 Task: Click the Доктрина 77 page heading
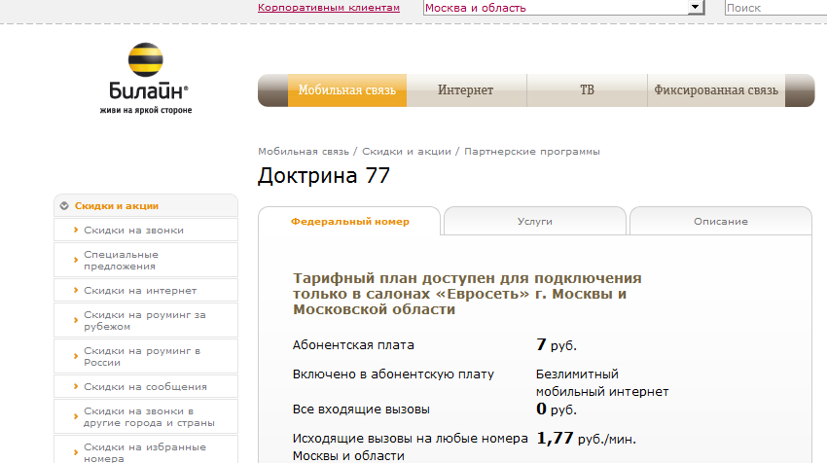(324, 176)
